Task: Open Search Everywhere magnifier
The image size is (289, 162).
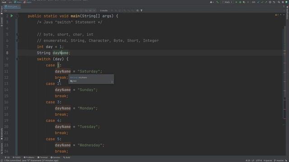Action: (x=279, y=2)
